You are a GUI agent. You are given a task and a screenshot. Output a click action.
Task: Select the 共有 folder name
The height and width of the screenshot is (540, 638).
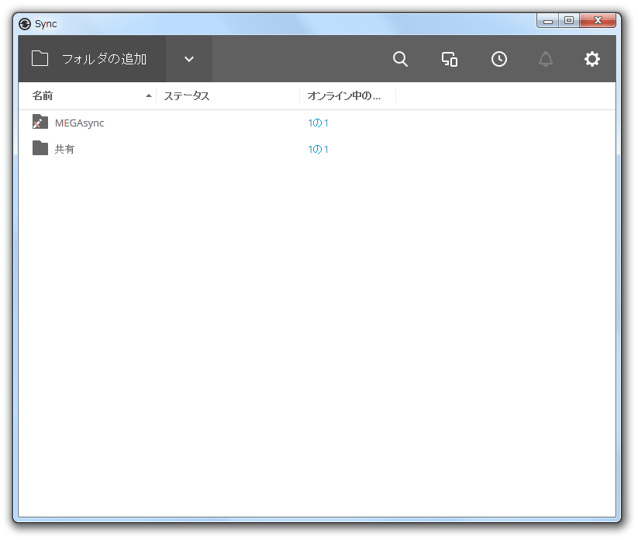tap(64, 149)
